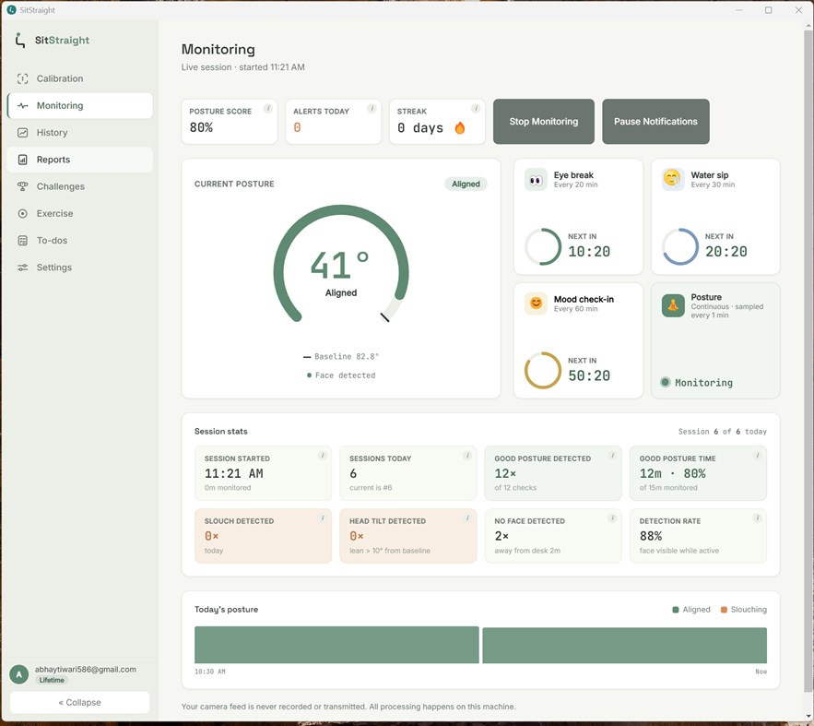Open the To-dos section
This screenshot has width=814, height=726.
pyautogui.click(x=80, y=241)
